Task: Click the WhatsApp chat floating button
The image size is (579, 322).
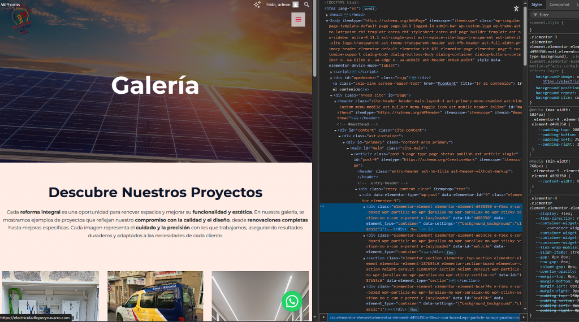Action: pyautogui.click(x=292, y=301)
